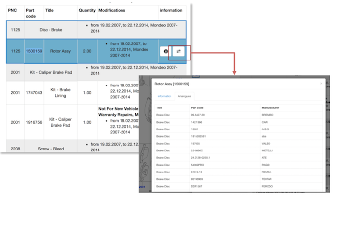The width and height of the screenshot is (343, 236).
Task: Click the info icon for Rotor Assy
Action: (166, 51)
